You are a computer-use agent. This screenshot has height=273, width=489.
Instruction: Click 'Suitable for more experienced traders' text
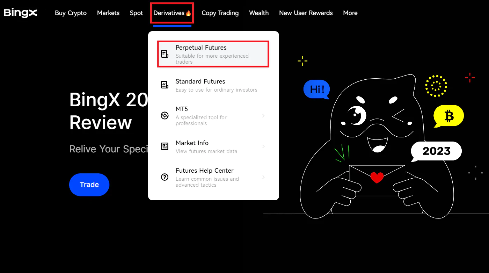(x=212, y=59)
